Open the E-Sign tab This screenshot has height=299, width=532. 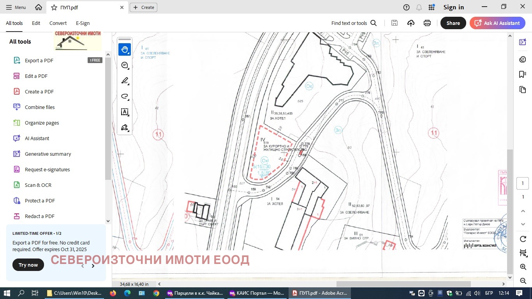(83, 23)
